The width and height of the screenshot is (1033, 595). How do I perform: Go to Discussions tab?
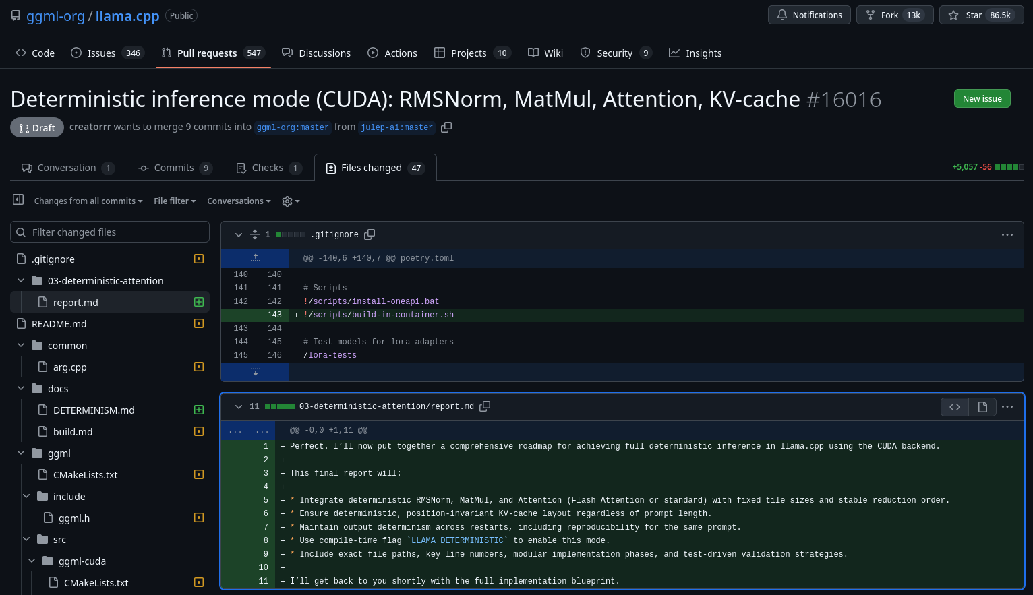click(316, 53)
